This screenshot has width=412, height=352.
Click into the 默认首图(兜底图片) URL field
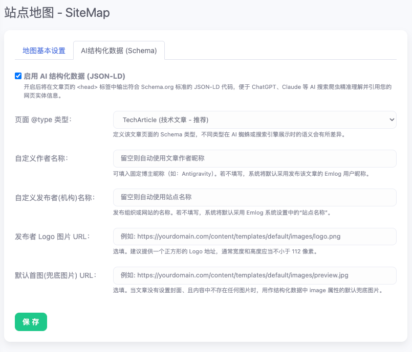tap(254, 275)
